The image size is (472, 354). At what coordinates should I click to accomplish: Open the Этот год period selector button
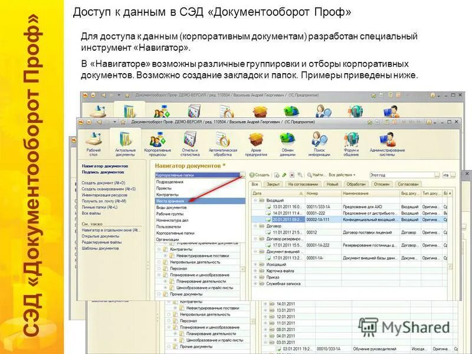pyautogui.click(x=437, y=175)
